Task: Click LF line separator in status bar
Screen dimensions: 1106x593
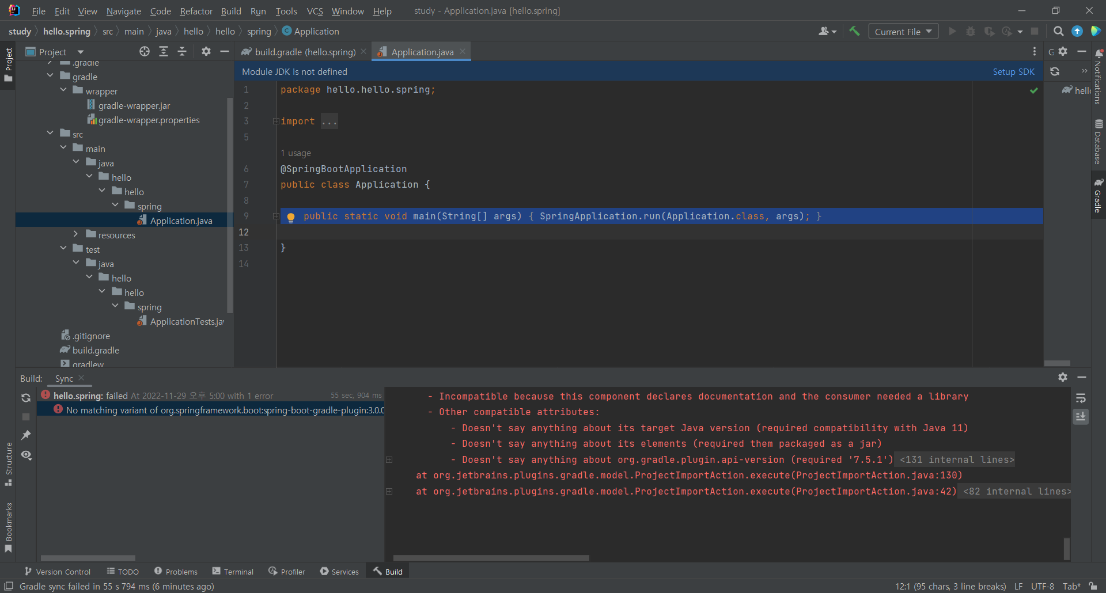Action: coord(1018,586)
